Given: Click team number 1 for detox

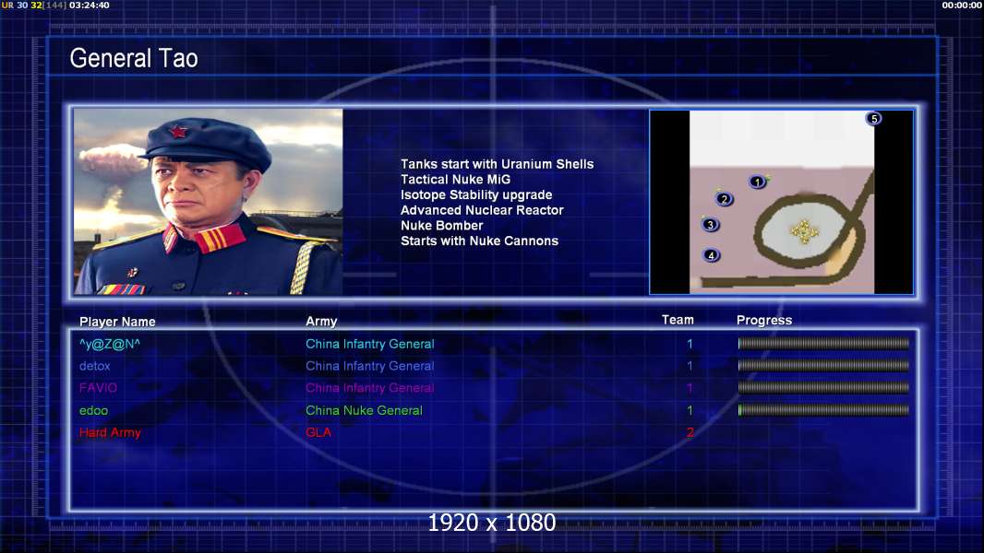Looking at the screenshot, I should point(690,366).
